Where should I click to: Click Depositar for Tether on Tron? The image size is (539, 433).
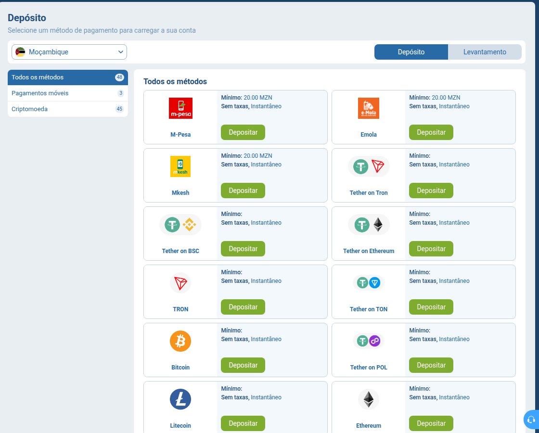[431, 191]
